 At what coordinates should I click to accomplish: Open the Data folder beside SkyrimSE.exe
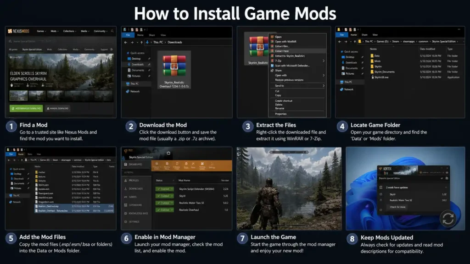[x=375, y=55]
